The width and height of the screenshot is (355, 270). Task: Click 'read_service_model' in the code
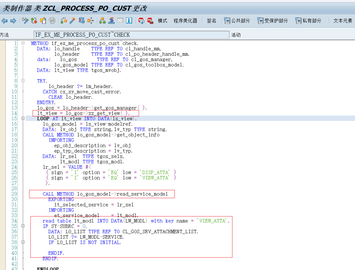pos(142,194)
